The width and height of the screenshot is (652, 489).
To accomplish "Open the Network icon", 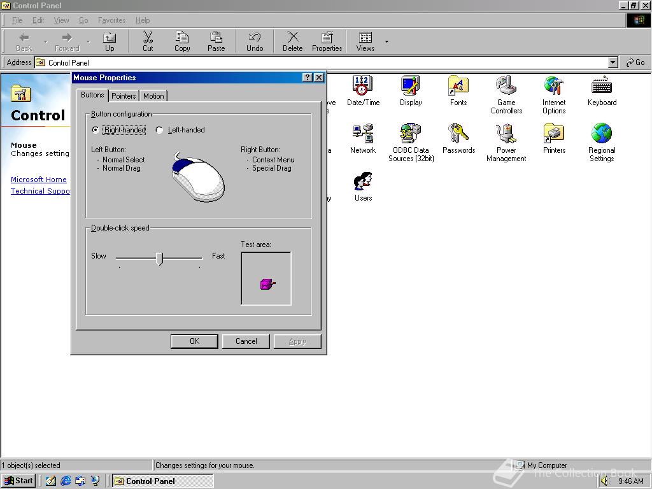I will pos(362,138).
